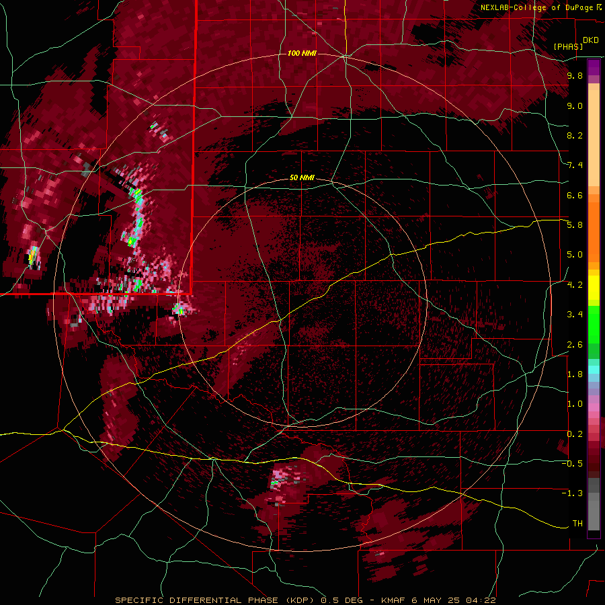Pick the cyan band of the color scale
This screenshot has height=605, width=605.
click(x=594, y=370)
